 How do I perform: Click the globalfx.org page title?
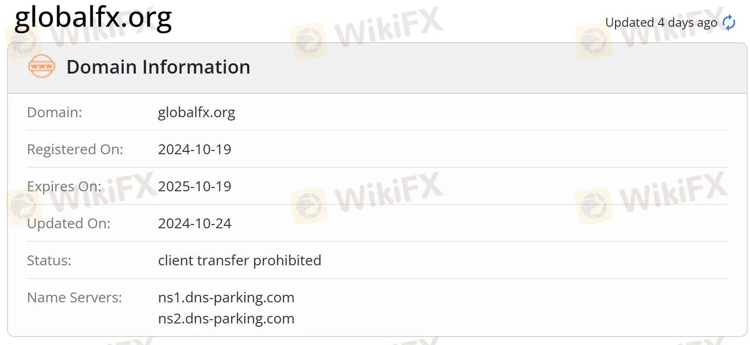coord(93,18)
